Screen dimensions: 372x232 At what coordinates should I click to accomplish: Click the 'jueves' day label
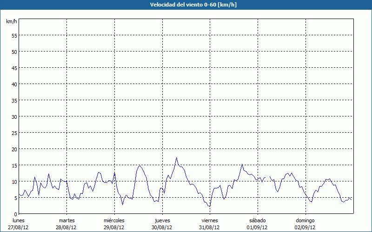point(162,220)
